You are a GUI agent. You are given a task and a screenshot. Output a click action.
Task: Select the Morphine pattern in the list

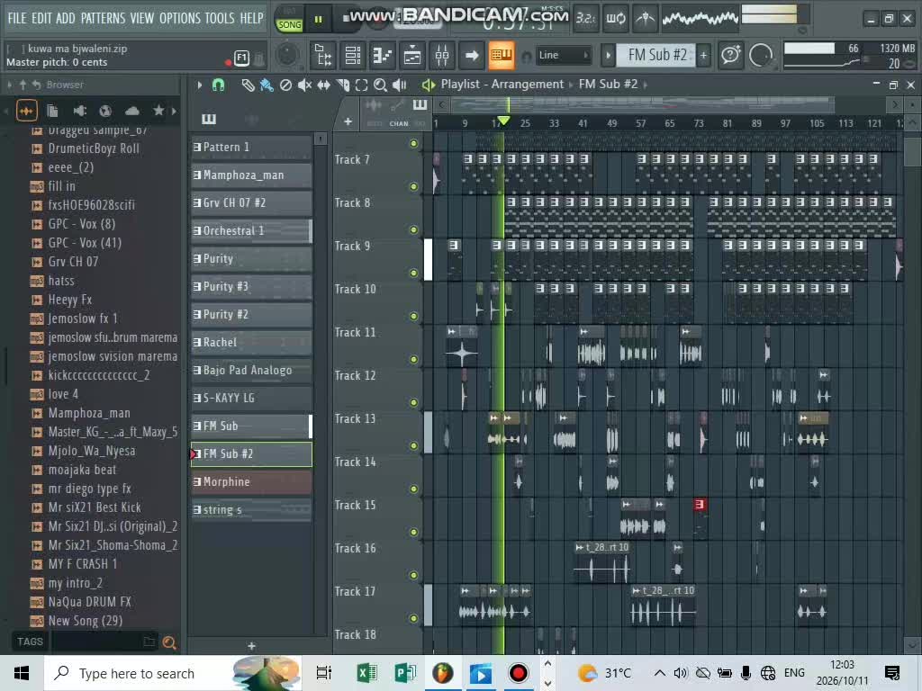point(251,482)
